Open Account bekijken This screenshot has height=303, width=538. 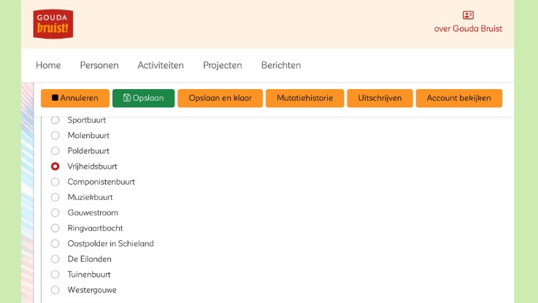[x=458, y=98]
